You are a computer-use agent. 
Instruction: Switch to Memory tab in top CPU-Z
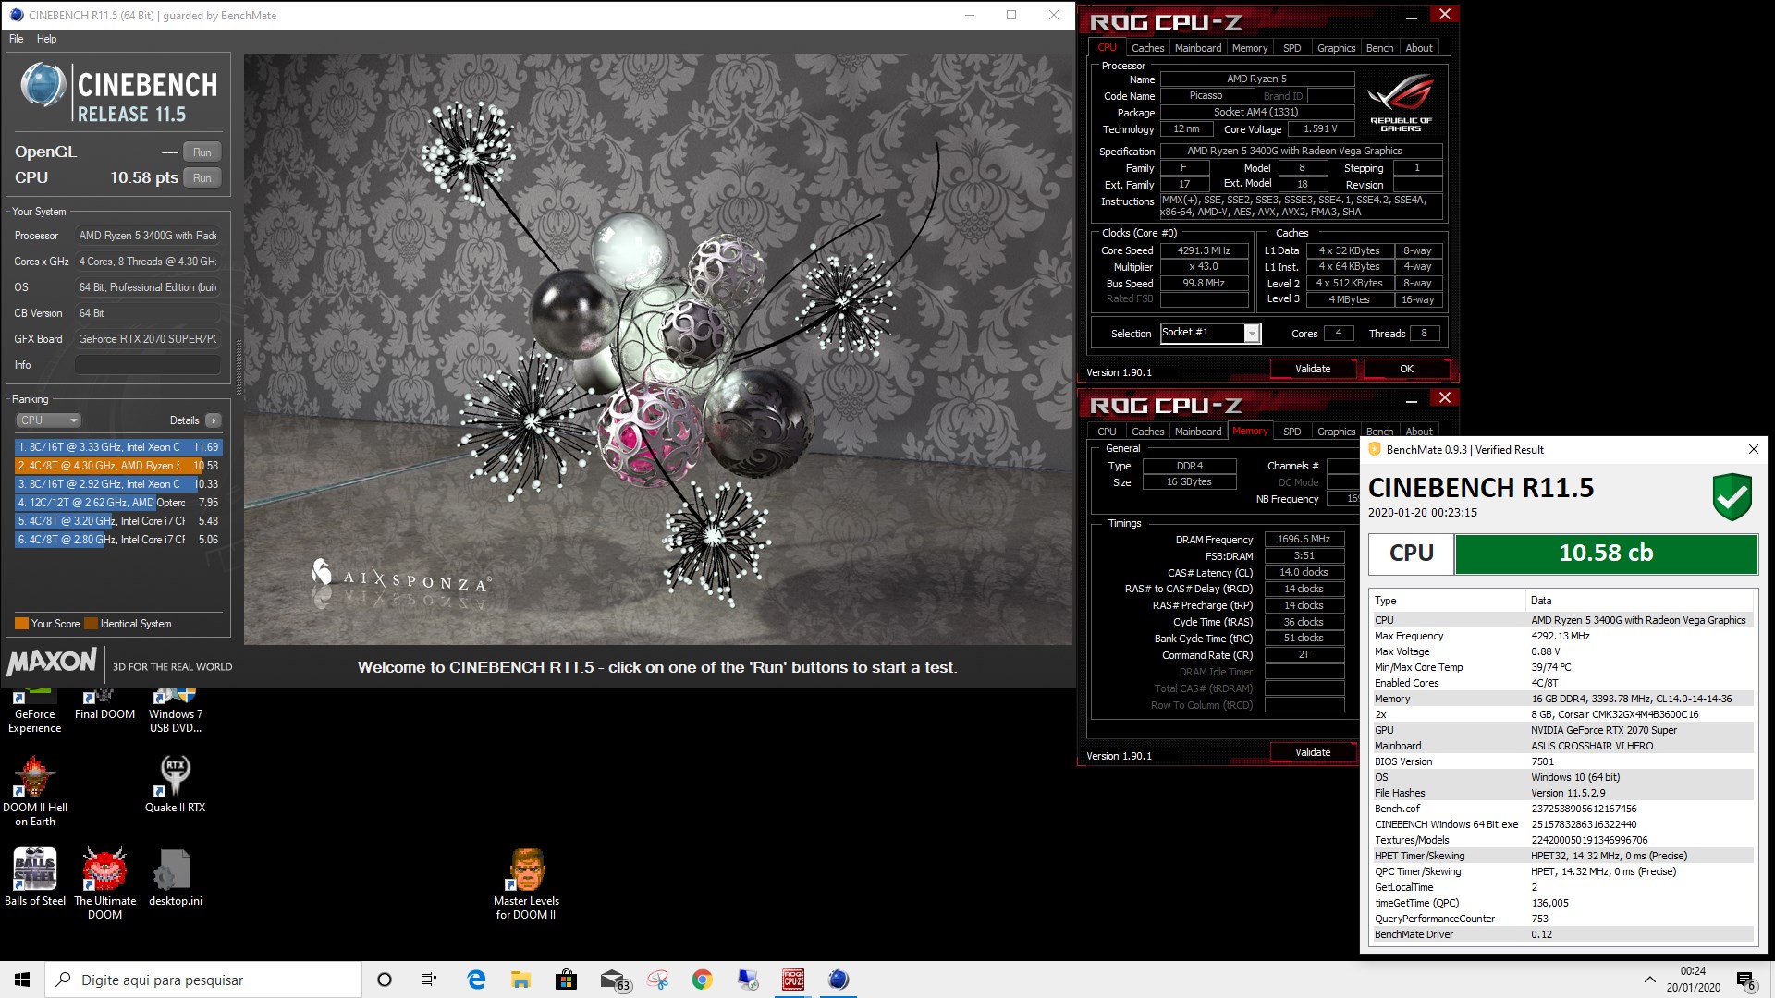tap(1250, 48)
